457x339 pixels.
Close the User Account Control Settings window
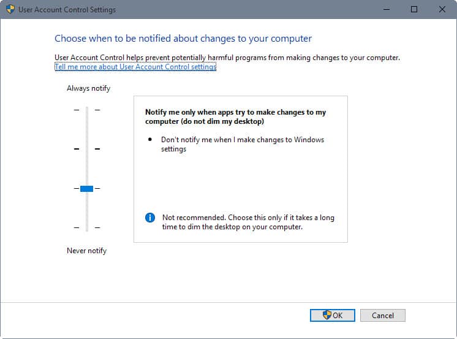(x=442, y=9)
